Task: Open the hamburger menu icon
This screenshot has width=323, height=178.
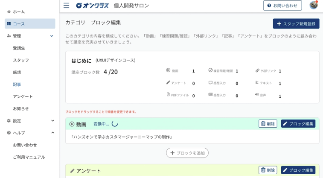Action: coord(66,6)
